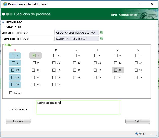This screenshot has height=138, width=159.
Task: Check the day 13 checkbox
Action: [116, 63]
